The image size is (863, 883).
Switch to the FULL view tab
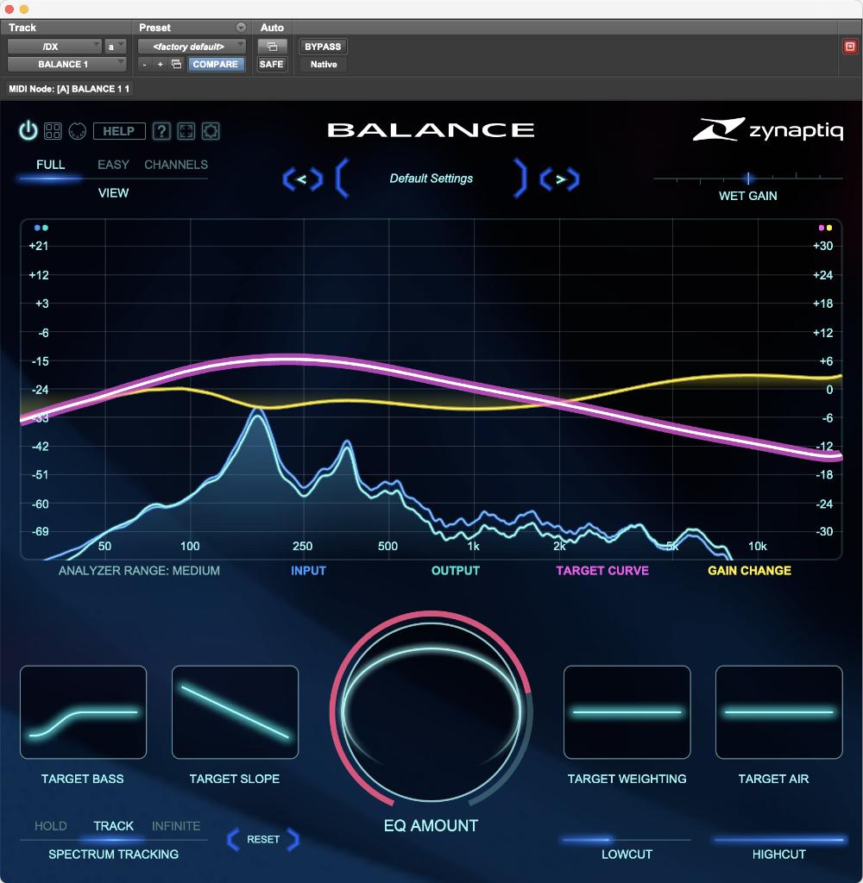click(x=50, y=165)
